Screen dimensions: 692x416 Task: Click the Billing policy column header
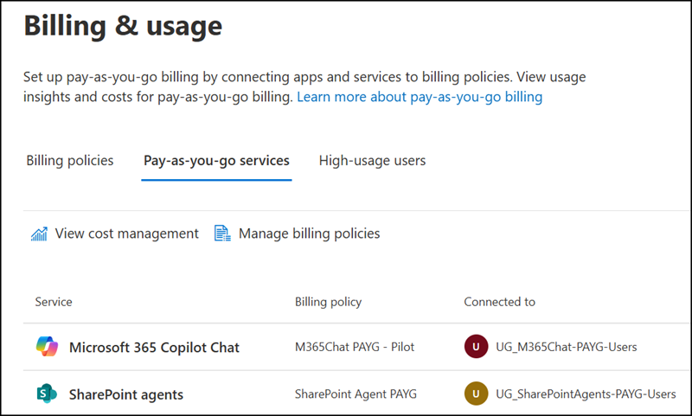[x=328, y=302]
